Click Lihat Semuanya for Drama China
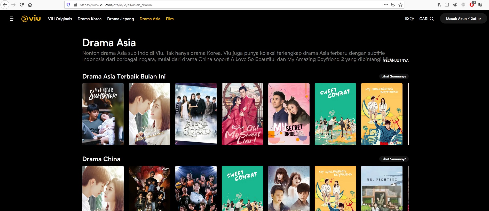 click(x=394, y=159)
